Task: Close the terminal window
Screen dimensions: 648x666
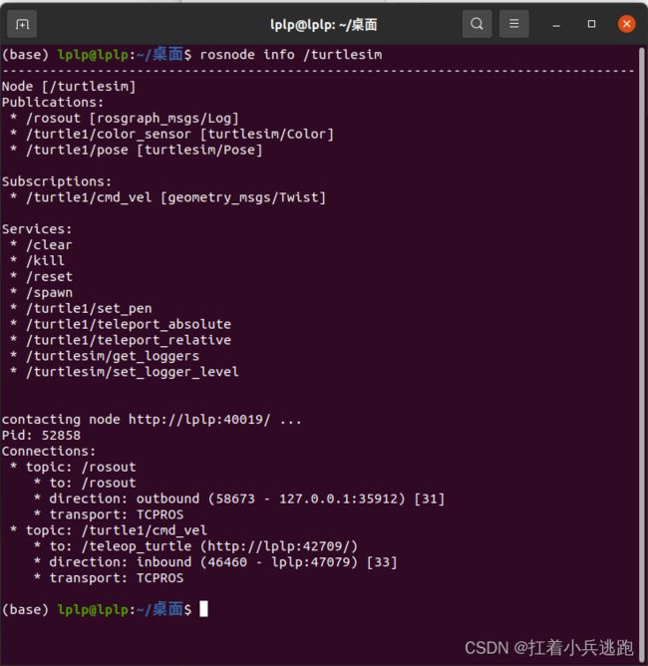Action: click(627, 24)
